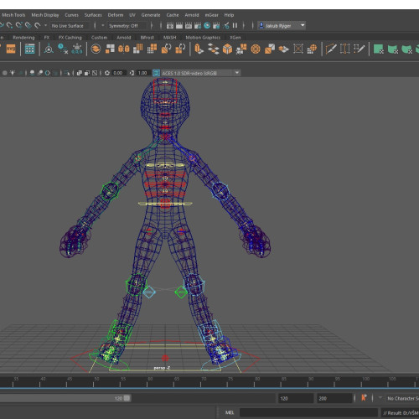Click the IPR render clapper icon
This screenshot has width=419, height=419.
pos(189,26)
